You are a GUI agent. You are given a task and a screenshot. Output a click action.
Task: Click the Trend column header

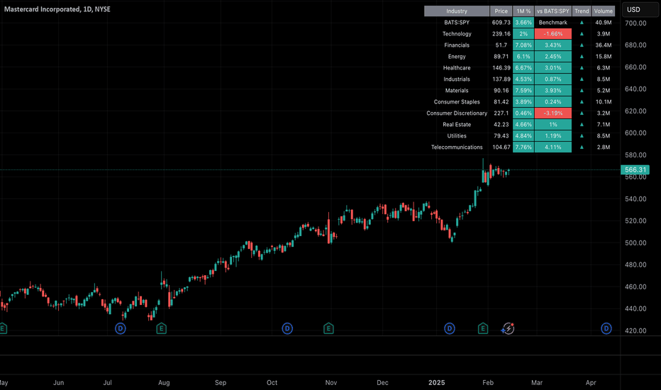[582, 11]
